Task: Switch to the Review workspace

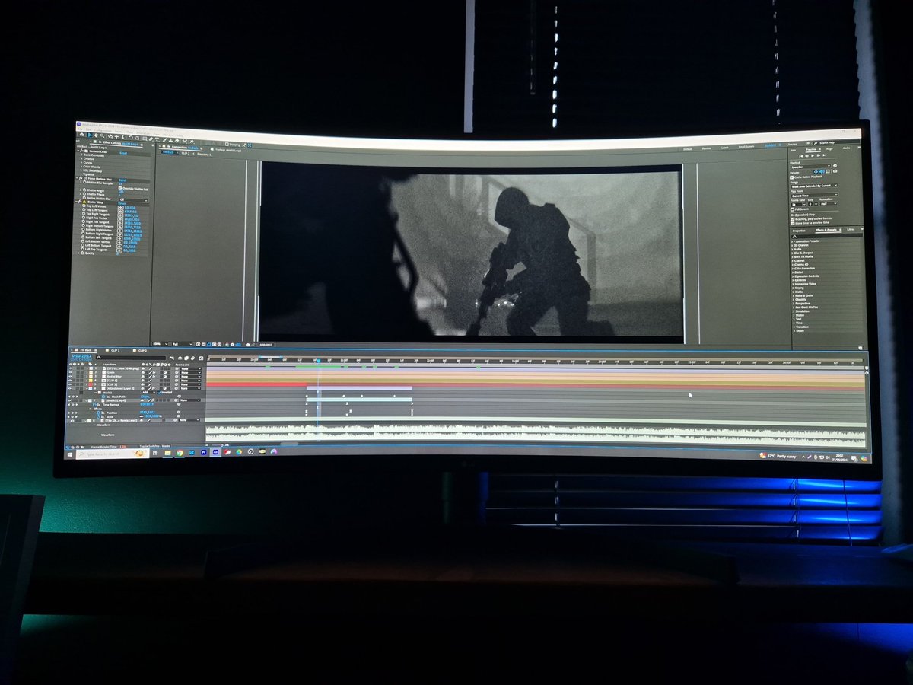Action: point(706,148)
